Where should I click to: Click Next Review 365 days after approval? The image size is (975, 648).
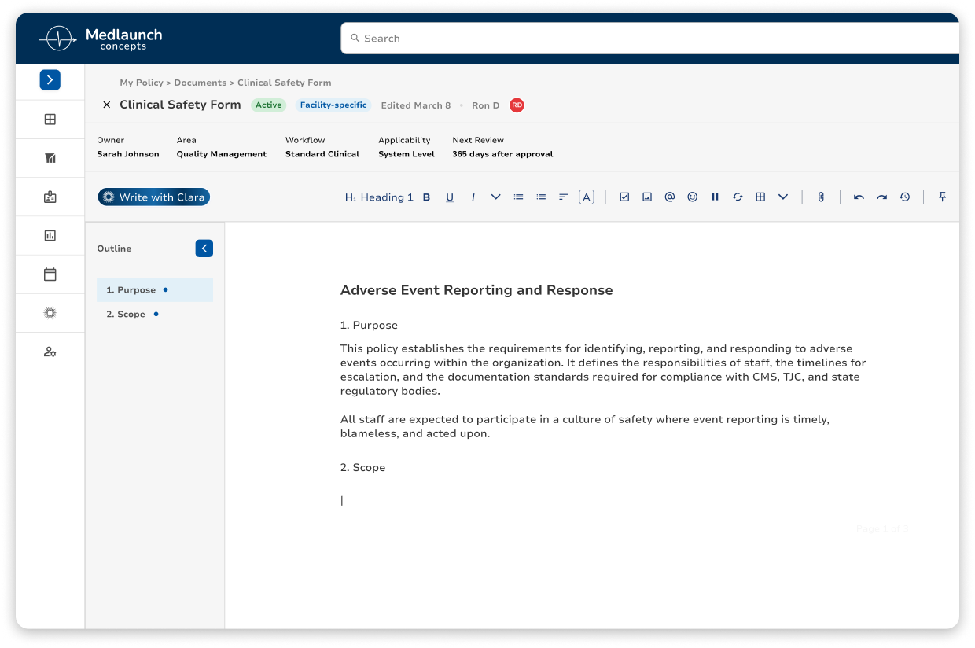tap(502, 154)
